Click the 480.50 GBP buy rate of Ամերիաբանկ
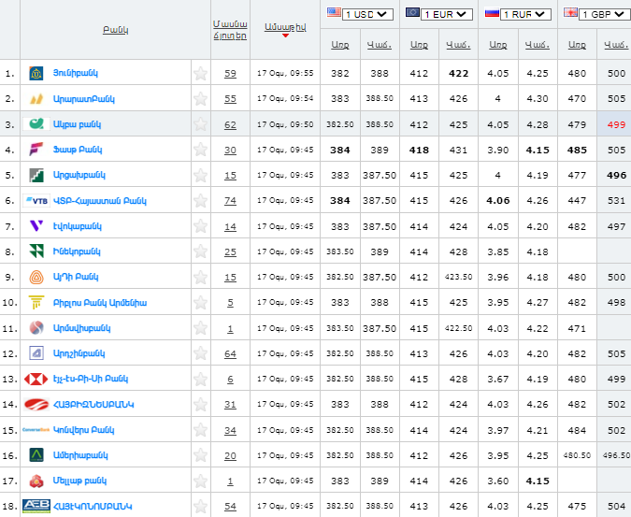The height and width of the screenshot is (517, 631). click(x=577, y=455)
